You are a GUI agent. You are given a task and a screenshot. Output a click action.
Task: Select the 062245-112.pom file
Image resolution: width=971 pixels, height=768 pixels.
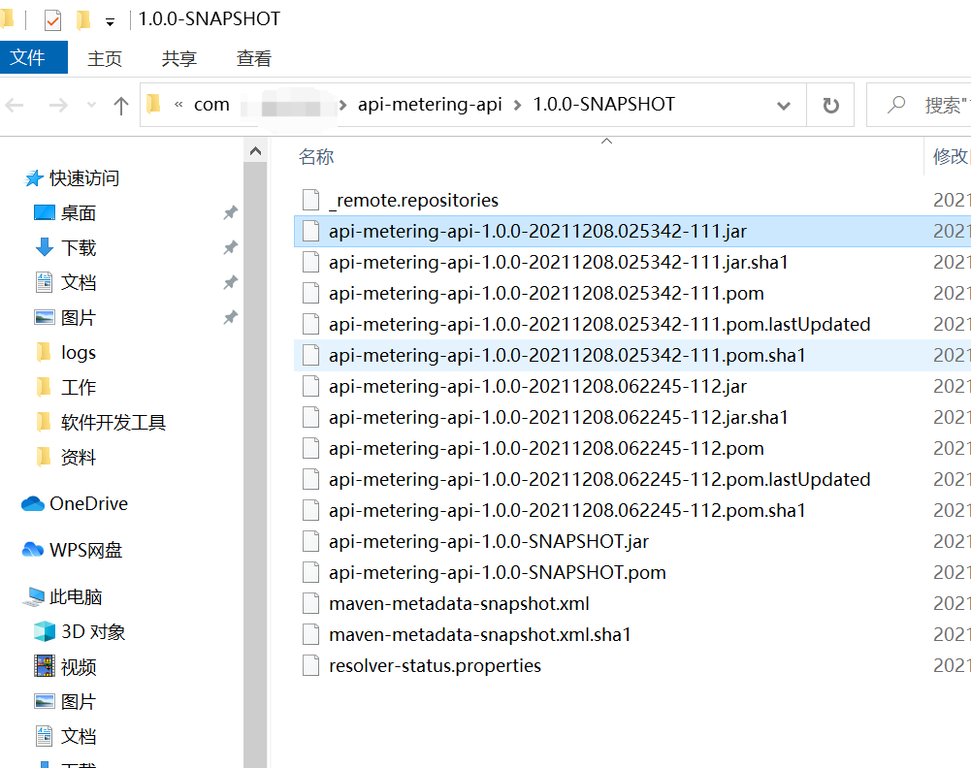coord(546,448)
